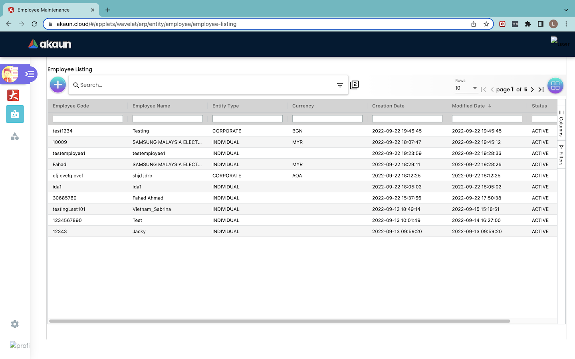Image resolution: width=575 pixels, height=359 pixels.
Task: Open settings gear in left sidebar
Action: (x=15, y=324)
